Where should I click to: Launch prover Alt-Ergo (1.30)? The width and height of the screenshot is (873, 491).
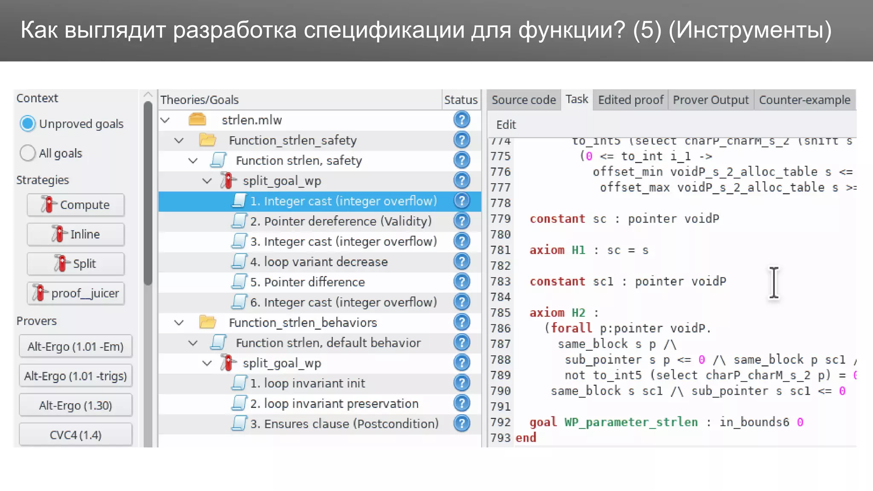(75, 405)
